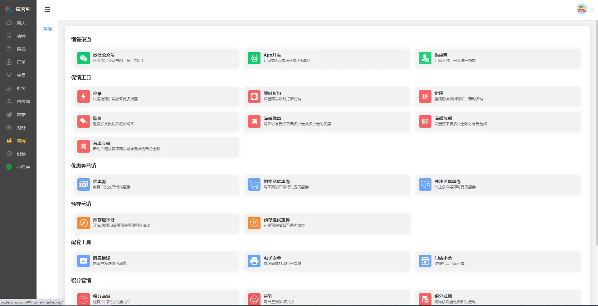Open 店铺 in the sidebar

point(18,36)
